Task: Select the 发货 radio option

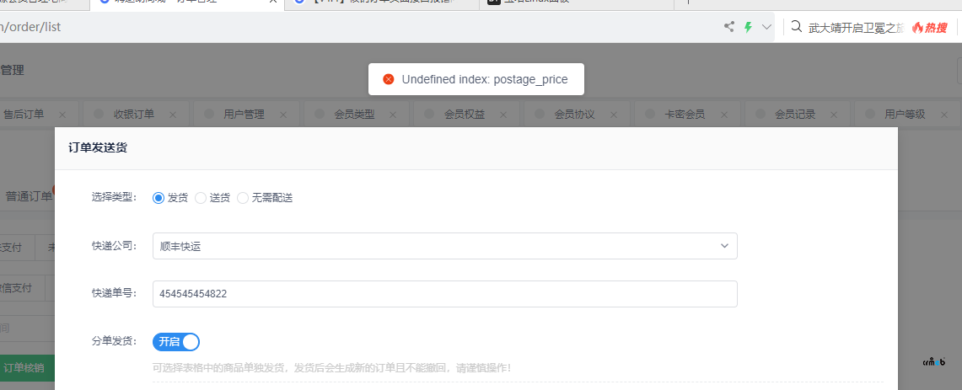Action: point(159,198)
